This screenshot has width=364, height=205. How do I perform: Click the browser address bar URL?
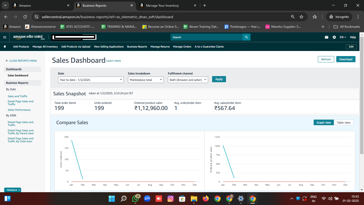(107, 17)
